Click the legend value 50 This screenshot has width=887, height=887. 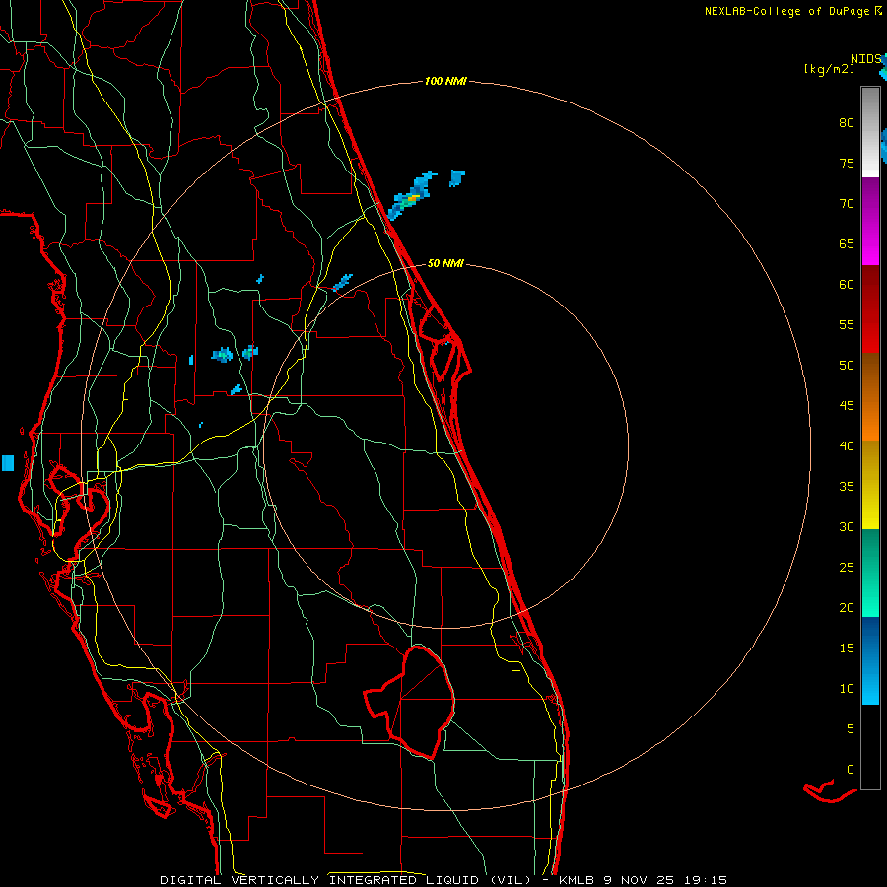(847, 366)
